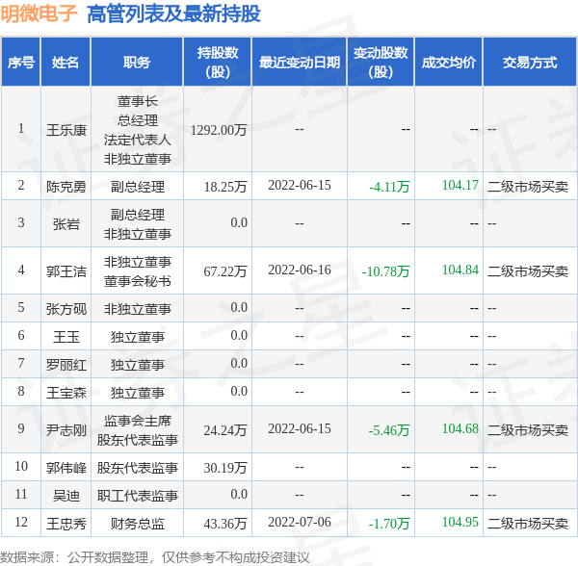Click the name 郭伟峰 in row 10
This screenshot has width=578, height=566.
click(x=66, y=468)
